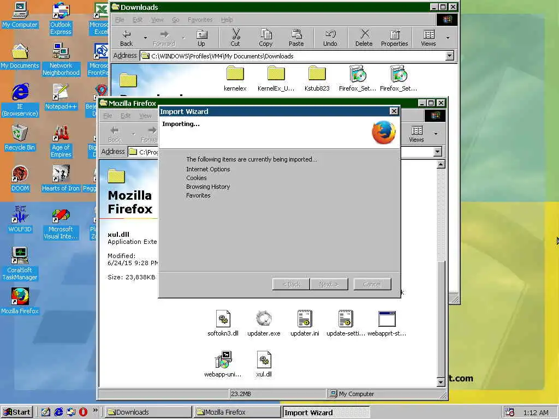Click Delete in Downloads toolbar

(x=364, y=38)
